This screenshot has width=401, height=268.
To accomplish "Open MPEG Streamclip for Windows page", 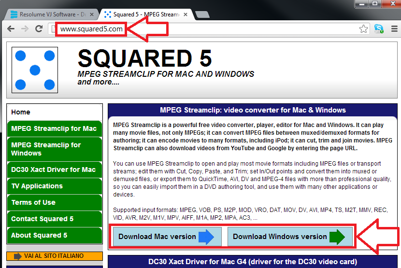I will point(55,149).
